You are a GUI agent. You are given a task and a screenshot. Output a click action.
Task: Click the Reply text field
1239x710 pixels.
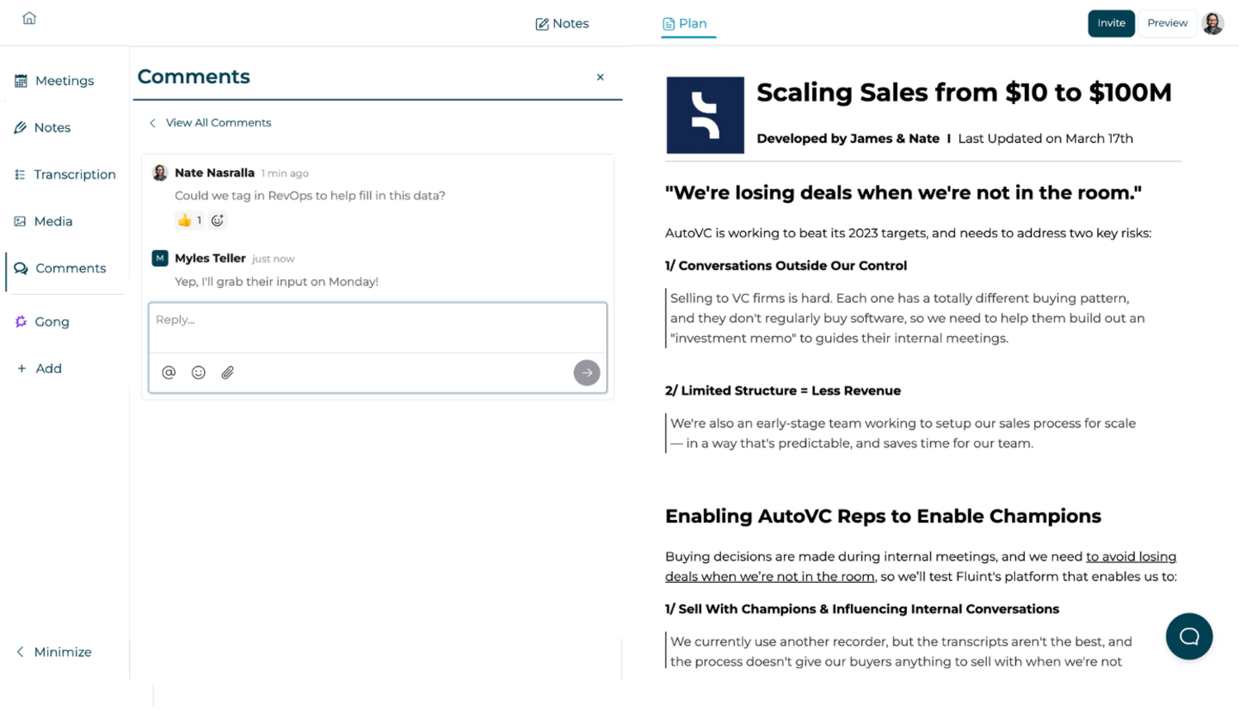click(377, 327)
